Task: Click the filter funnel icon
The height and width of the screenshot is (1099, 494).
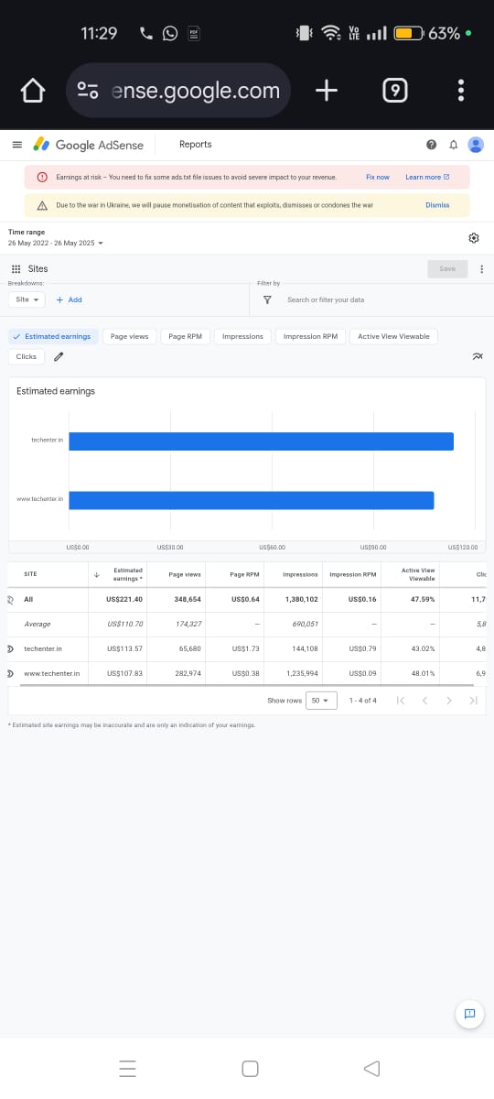Action: pyautogui.click(x=267, y=299)
